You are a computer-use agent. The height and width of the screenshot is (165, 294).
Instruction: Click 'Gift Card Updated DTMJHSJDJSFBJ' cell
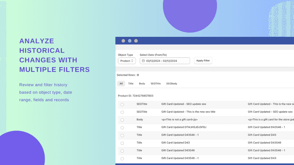(184, 127)
